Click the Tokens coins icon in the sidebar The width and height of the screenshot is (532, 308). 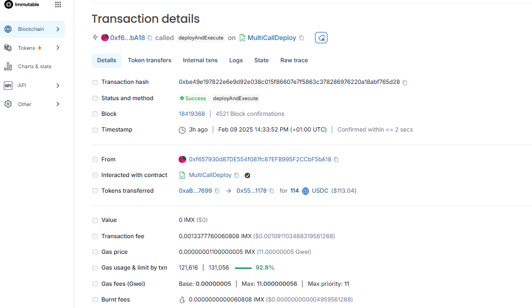point(8,48)
